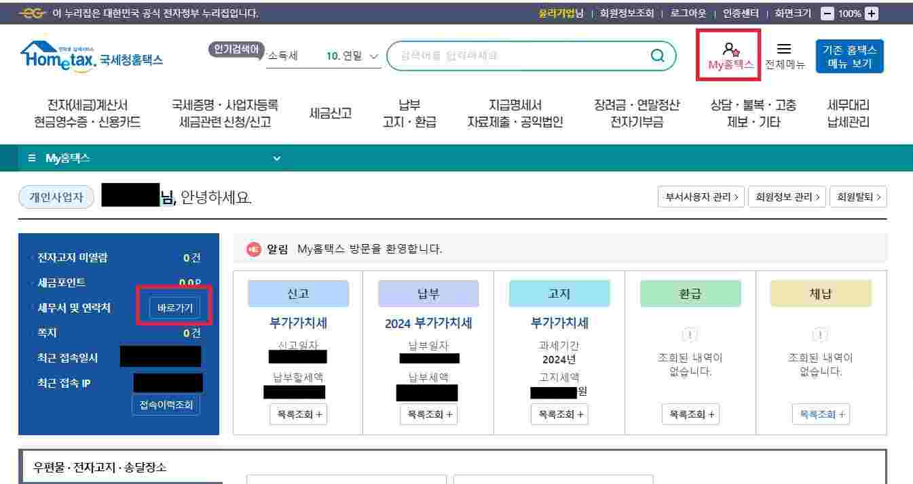This screenshot has width=913, height=484.
Task: Open 장려금·연말정산 menu
Action: 637,114
